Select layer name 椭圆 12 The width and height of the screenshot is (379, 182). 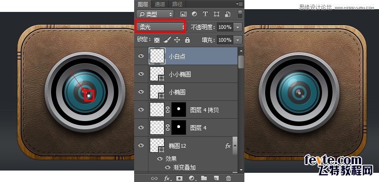click(177, 146)
